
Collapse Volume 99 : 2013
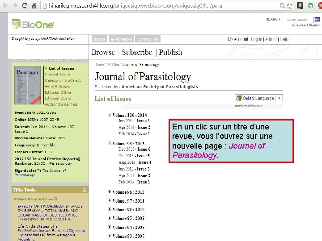(110, 143)
